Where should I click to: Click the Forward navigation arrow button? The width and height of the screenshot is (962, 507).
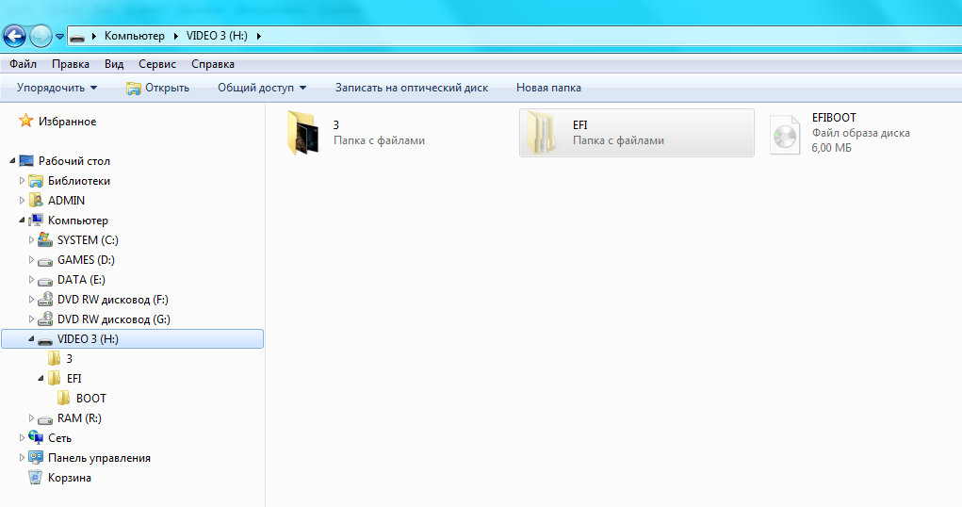pyautogui.click(x=41, y=36)
